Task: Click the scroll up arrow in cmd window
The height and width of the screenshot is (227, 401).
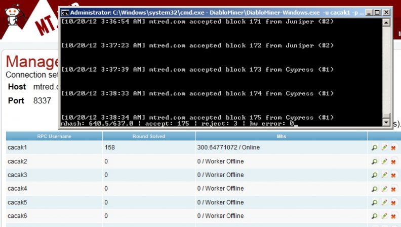Action: [386, 22]
